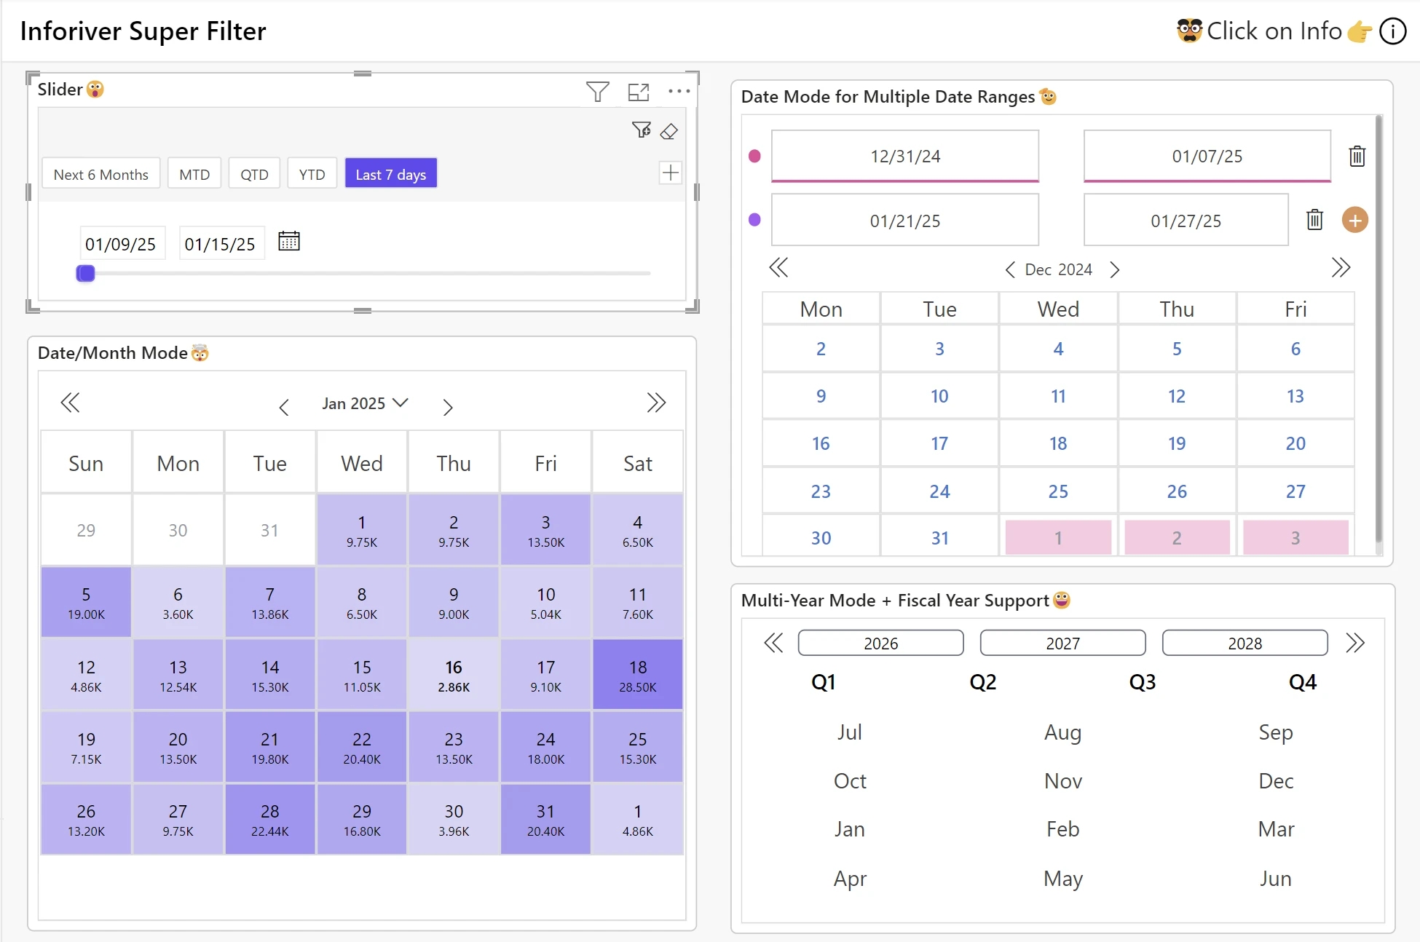Add another date range with orange plus

[1354, 220]
